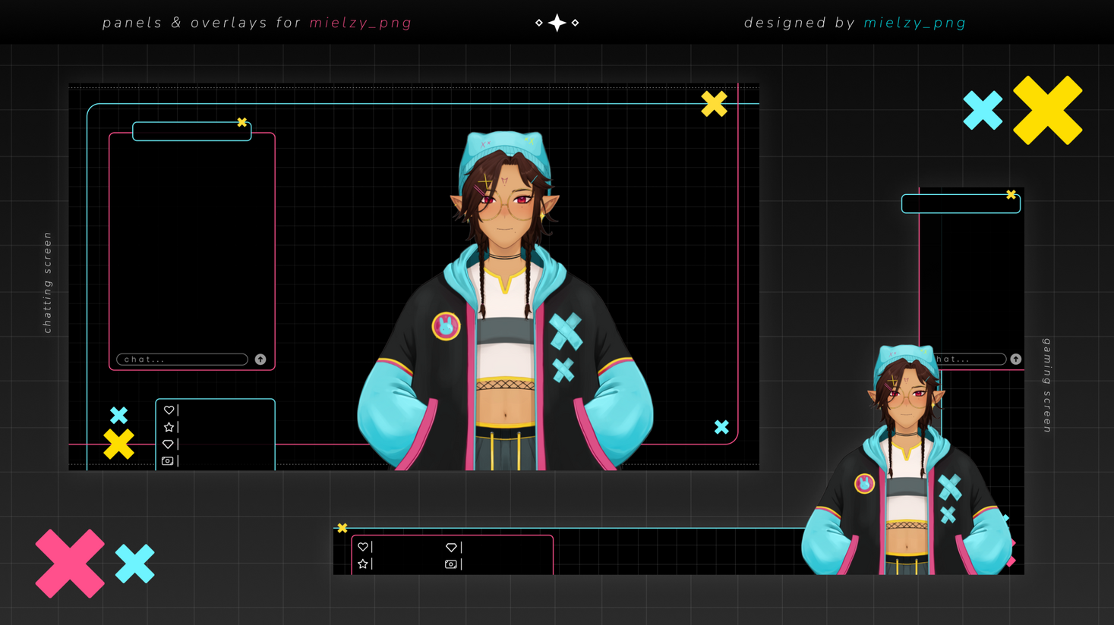The height and width of the screenshot is (625, 1114).
Task: Click the large pink X at bottom left
Action: [70, 564]
